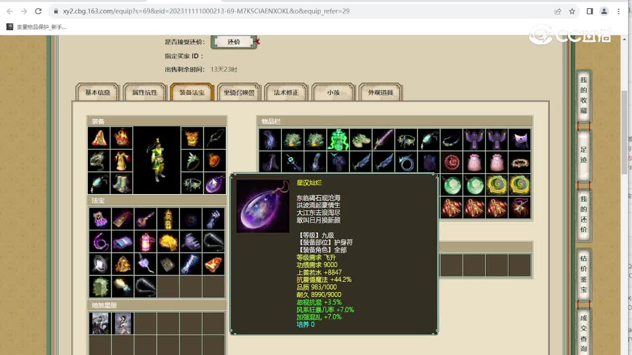Viewport: 632px width, 355px height.
Task: Select the dark vortex treasure
Action: 191,218
